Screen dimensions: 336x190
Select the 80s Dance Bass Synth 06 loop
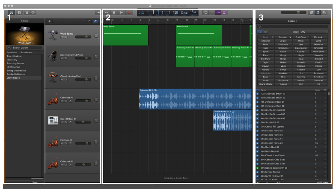click(291, 168)
